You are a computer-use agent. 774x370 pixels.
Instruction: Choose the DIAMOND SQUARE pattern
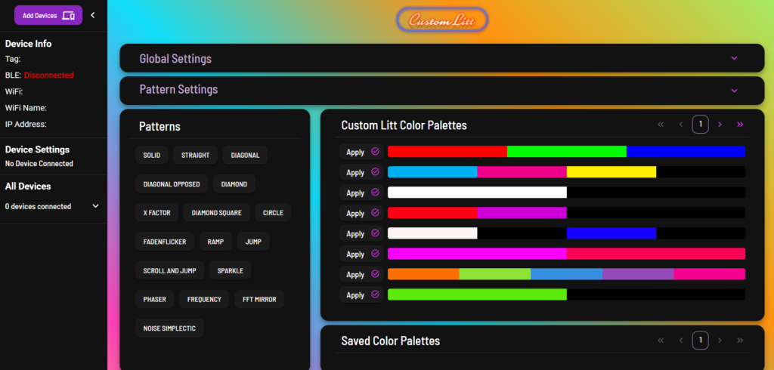tap(216, 213)
